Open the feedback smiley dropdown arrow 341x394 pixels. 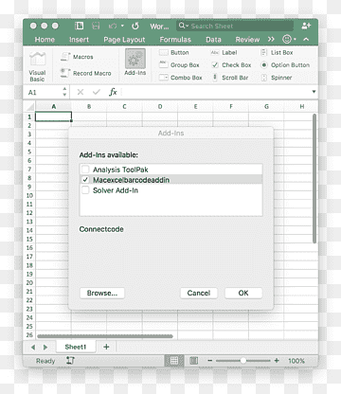click(295, 39)
